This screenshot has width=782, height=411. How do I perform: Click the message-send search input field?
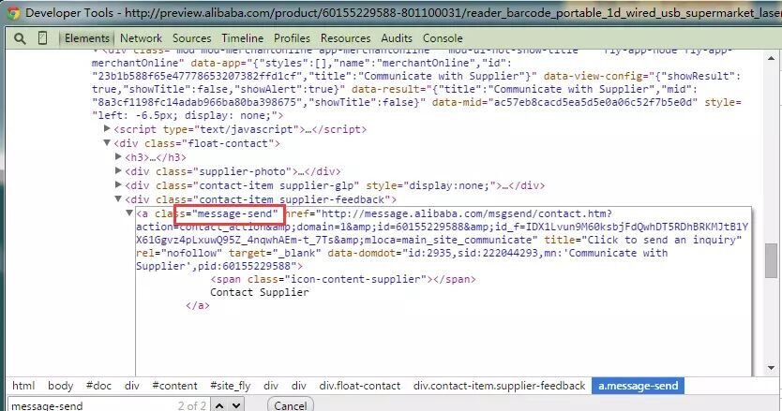tap(84, 405)
